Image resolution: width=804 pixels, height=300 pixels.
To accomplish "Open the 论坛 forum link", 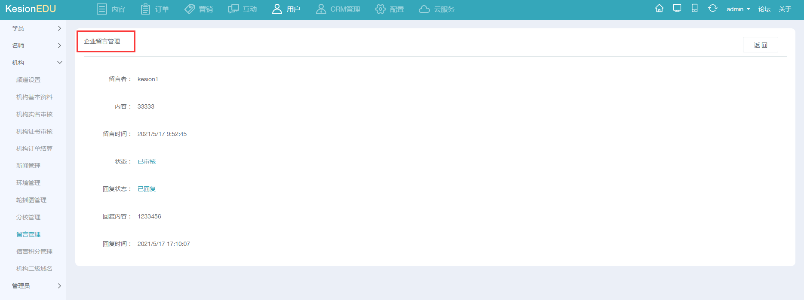I will click(x=764, y=9).
